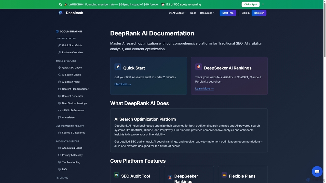
Task: Click the rocket icon beside Quick Start Guide
Action: [59, 45]
